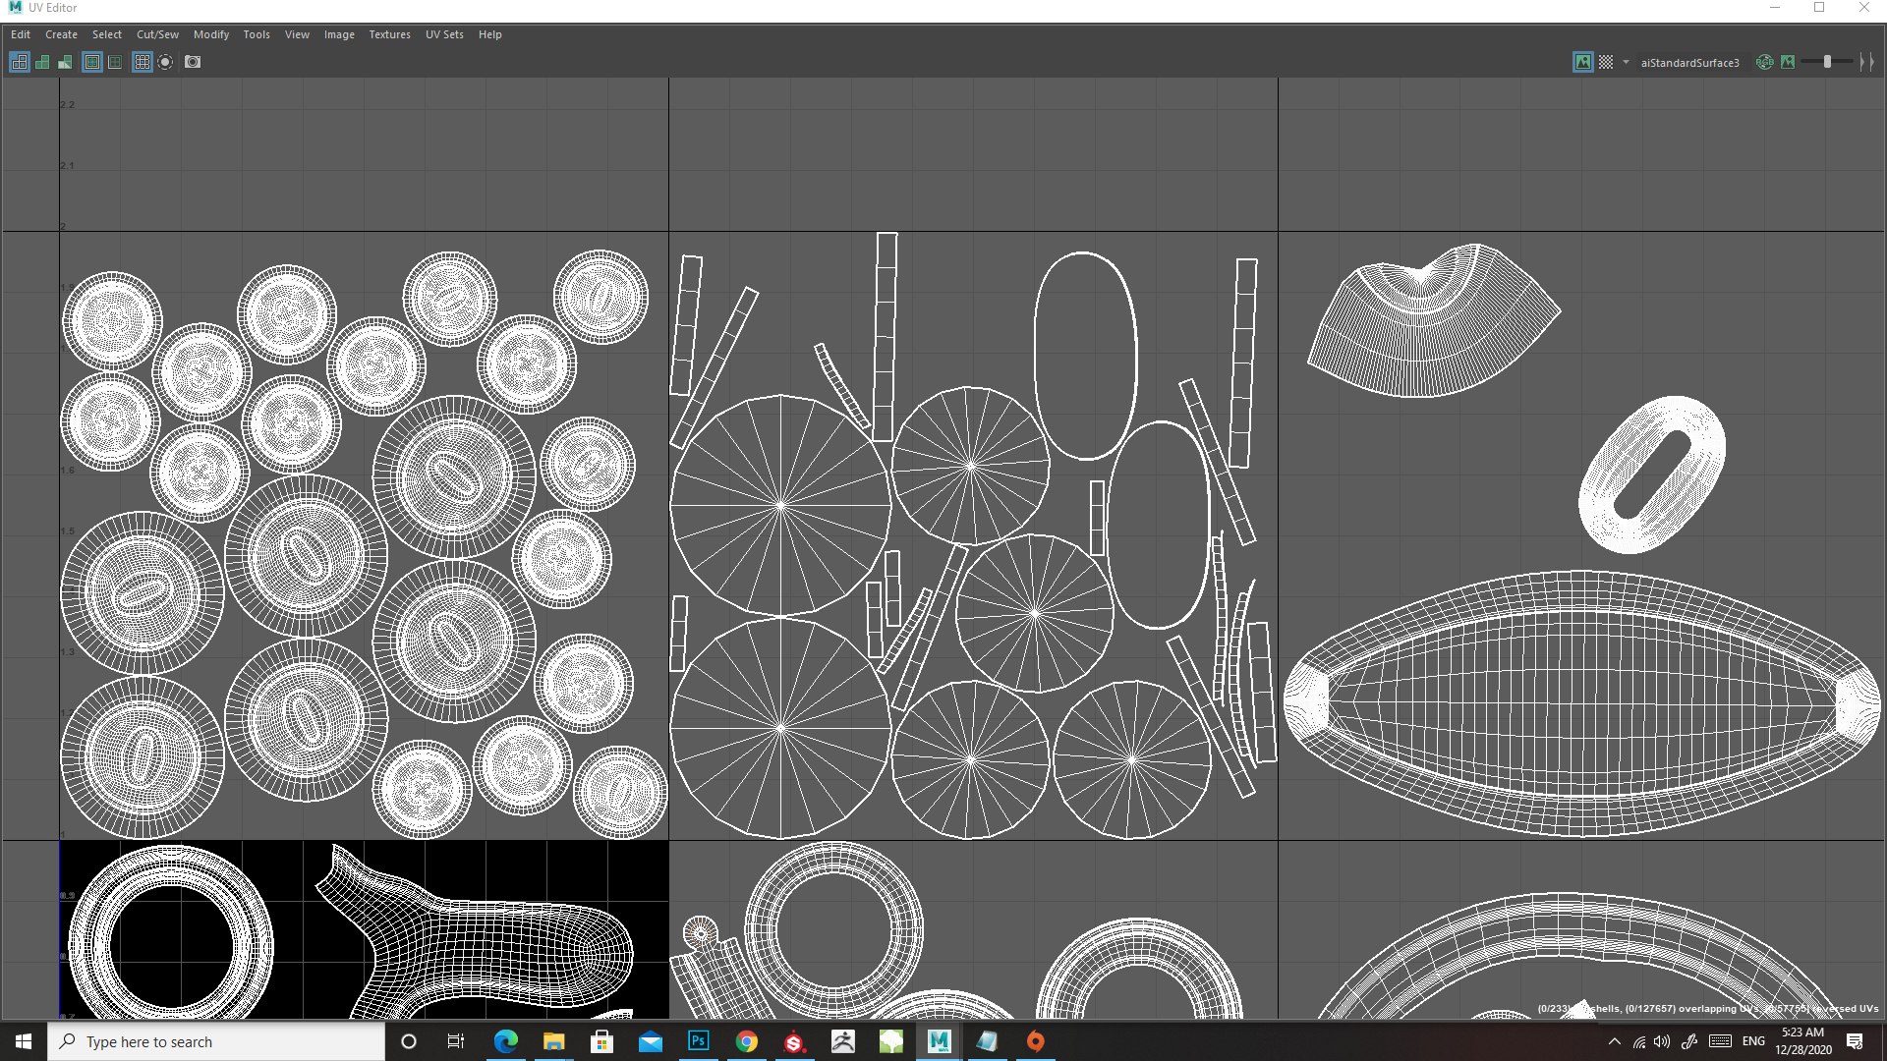Switch to Maya on the taskbar
1887x1061 pixels.
(x=939, y=1041)
